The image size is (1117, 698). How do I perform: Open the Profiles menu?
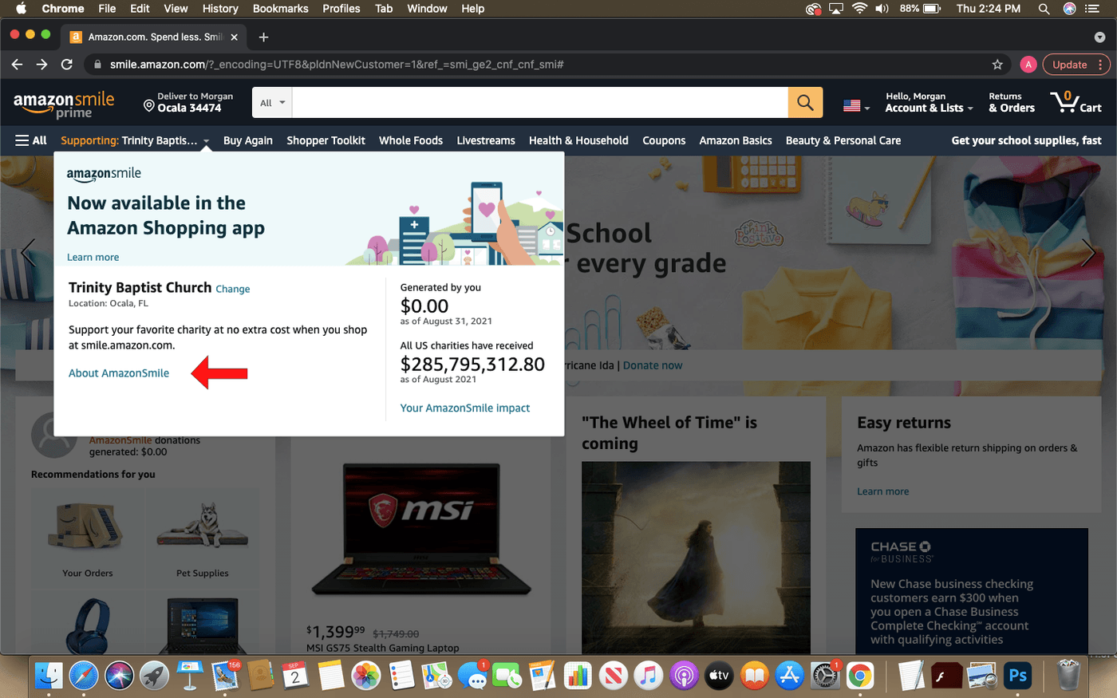click(341, 9)
